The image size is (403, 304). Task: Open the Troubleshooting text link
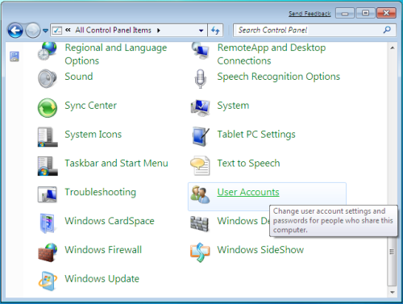pyautogui.click(x=101, y=192)
